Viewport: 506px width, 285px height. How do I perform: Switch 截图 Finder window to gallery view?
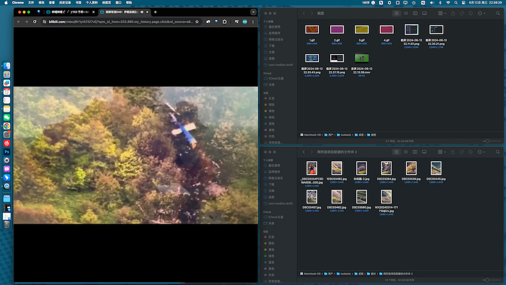(x=424, y=13)
